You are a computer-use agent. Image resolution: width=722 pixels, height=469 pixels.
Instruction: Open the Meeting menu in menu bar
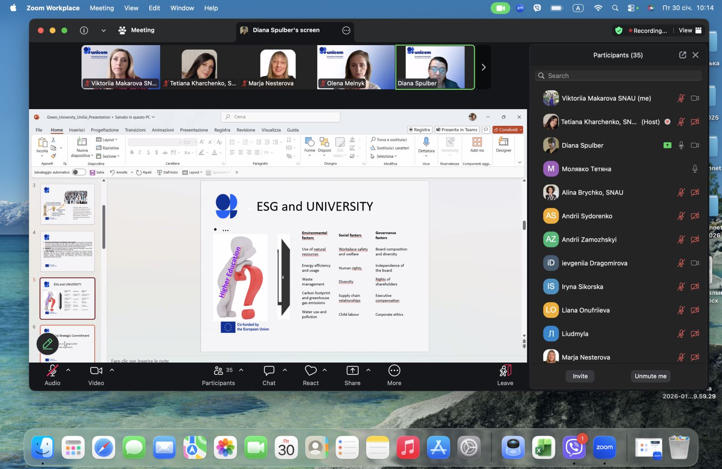[102, 8]
